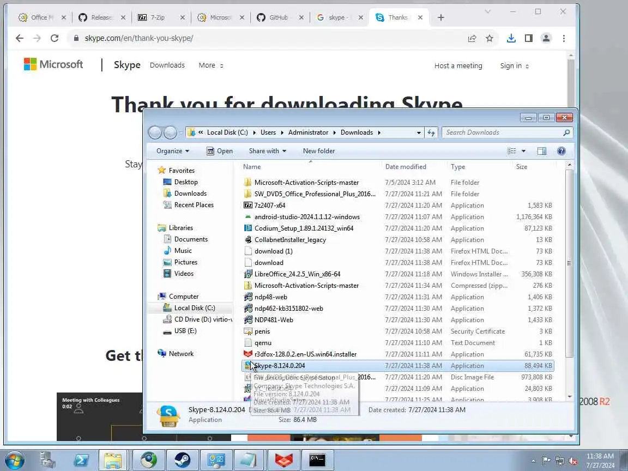Screen dimensions: 628x471
Task: Open Chrome side panel icon
Action: click(x=529, y=39)
